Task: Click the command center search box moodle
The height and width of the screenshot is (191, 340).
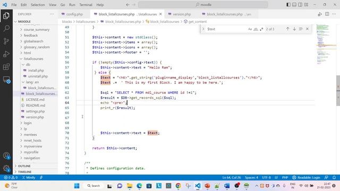Action: [203, 5]
